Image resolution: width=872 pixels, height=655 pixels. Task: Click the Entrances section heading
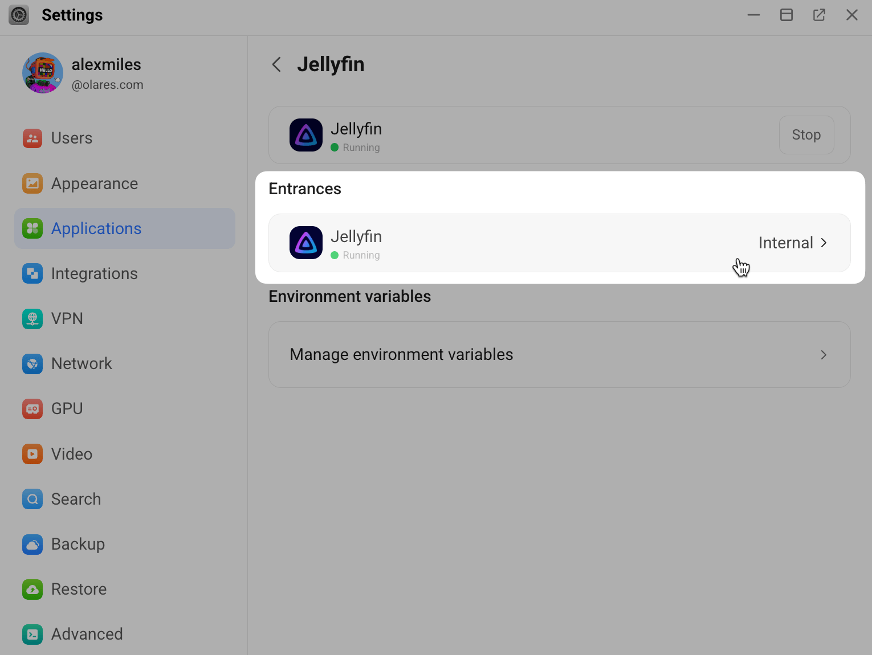(305, 189)
